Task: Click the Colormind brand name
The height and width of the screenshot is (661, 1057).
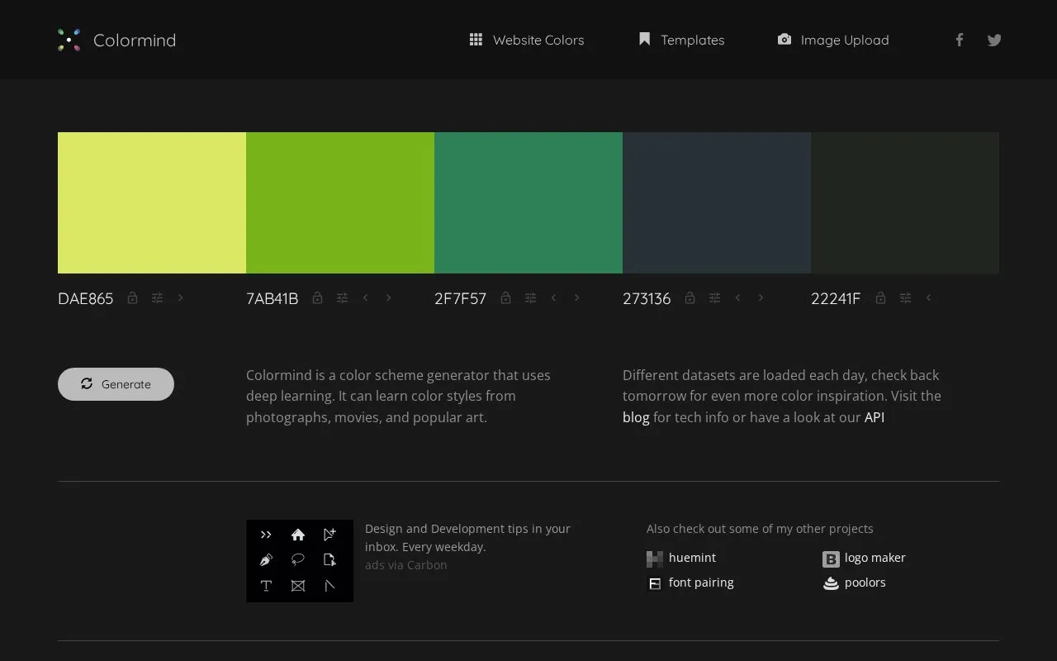Action: pos(135,40)
